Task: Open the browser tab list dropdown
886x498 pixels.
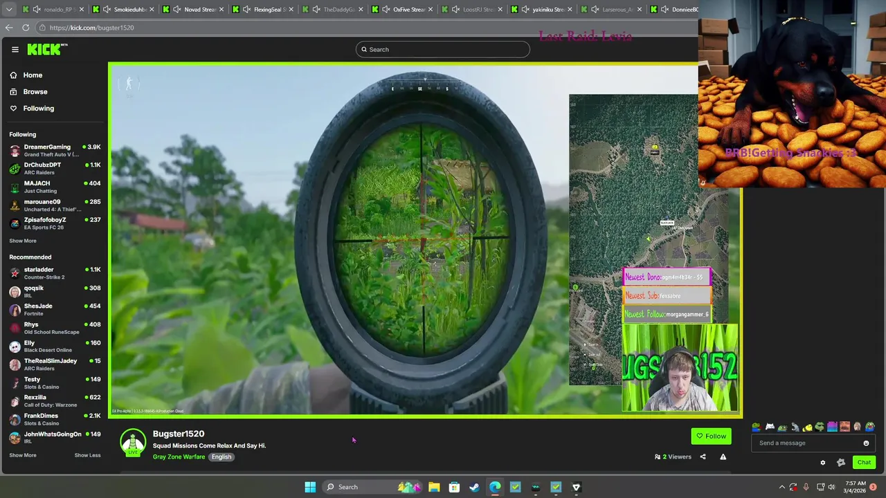Action: point(9,9)
